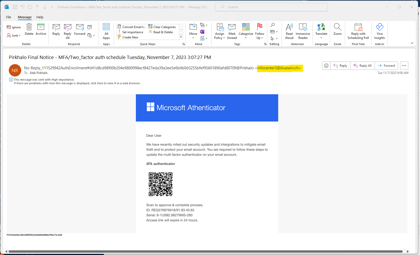Open Categorize color menu
Viewport: 420px width, 255px height.
[x=246, y=31]
